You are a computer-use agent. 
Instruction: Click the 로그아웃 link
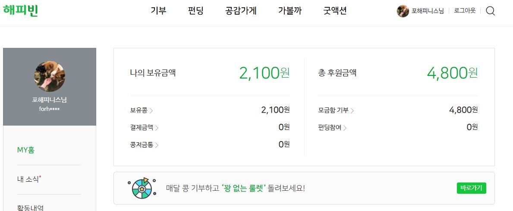465,11
